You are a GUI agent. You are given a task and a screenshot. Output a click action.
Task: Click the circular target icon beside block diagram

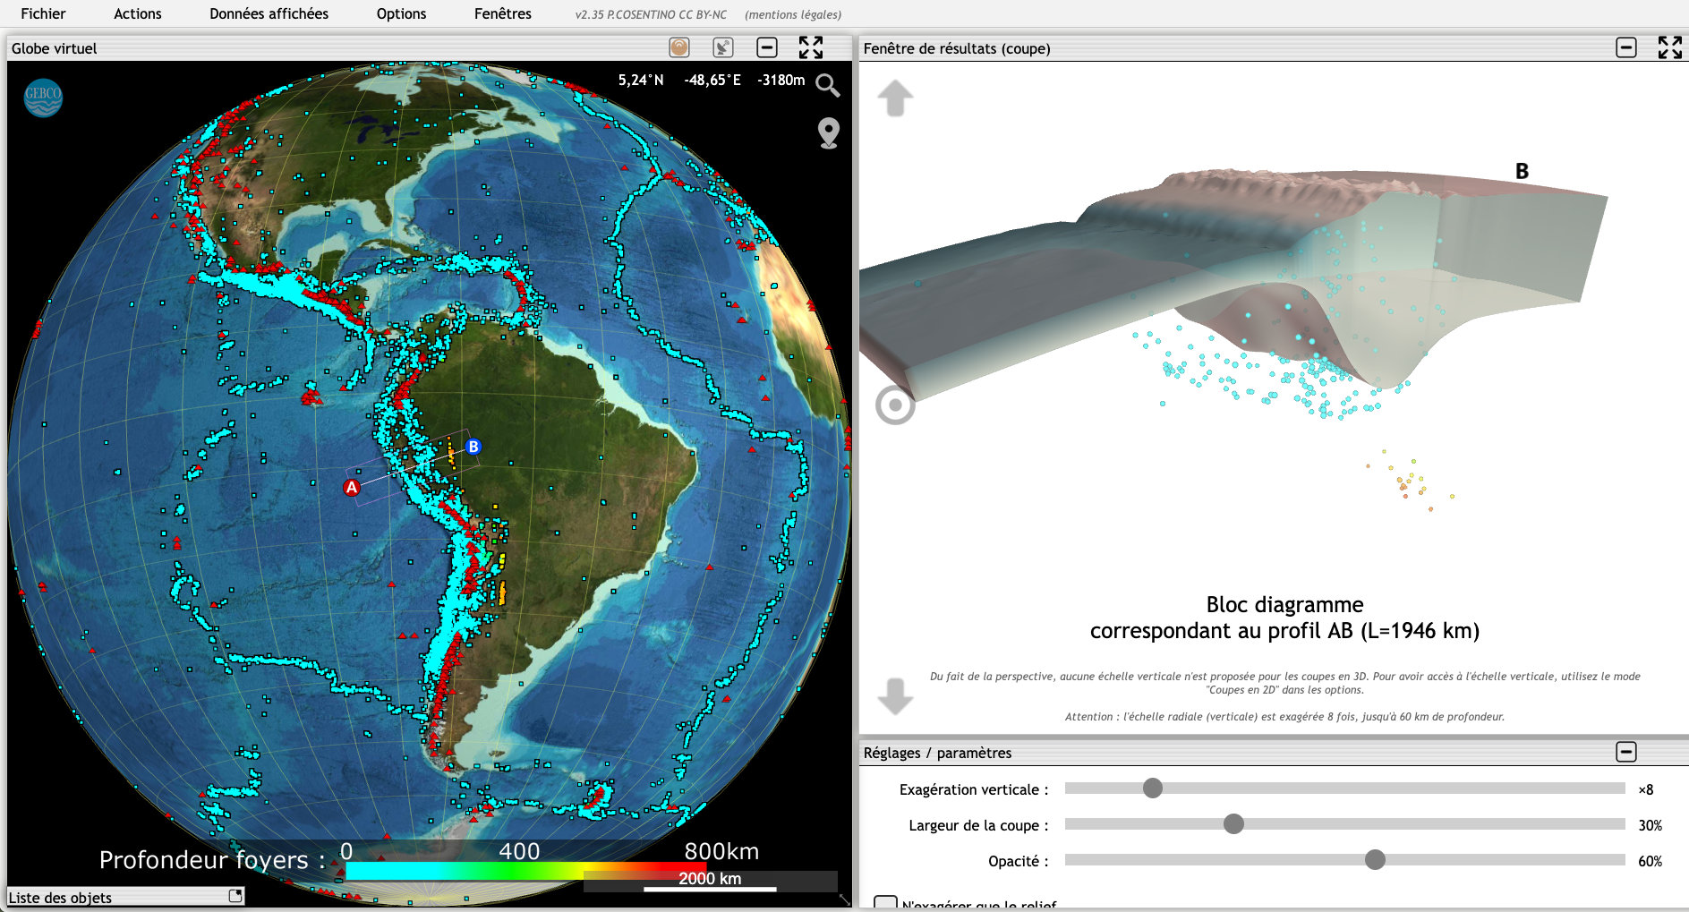[895, 405]
